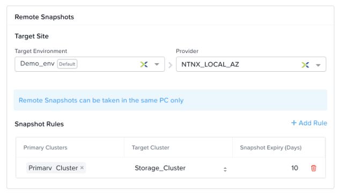Select the NTNX_LOCAL_AZ provider field
Image resolution: width=339 pixels, height=196 pixels.
[251, 64]
